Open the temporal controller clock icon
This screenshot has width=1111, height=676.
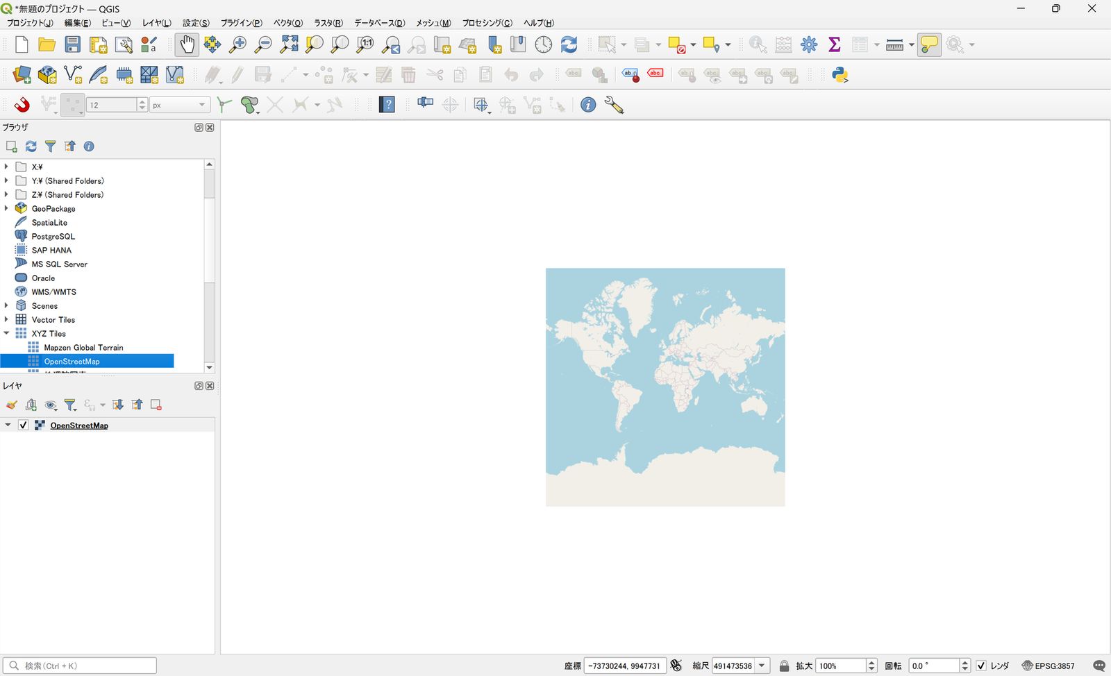pyautogui.click(x=543, y=44)
